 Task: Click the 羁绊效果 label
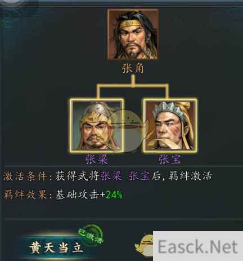tap(25, 194)
